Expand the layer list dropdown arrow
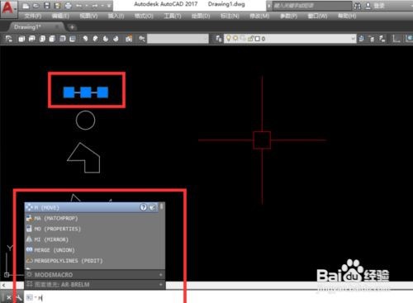Image resolution: width=413 pixels, height=303 pixels. click(353, 39)
